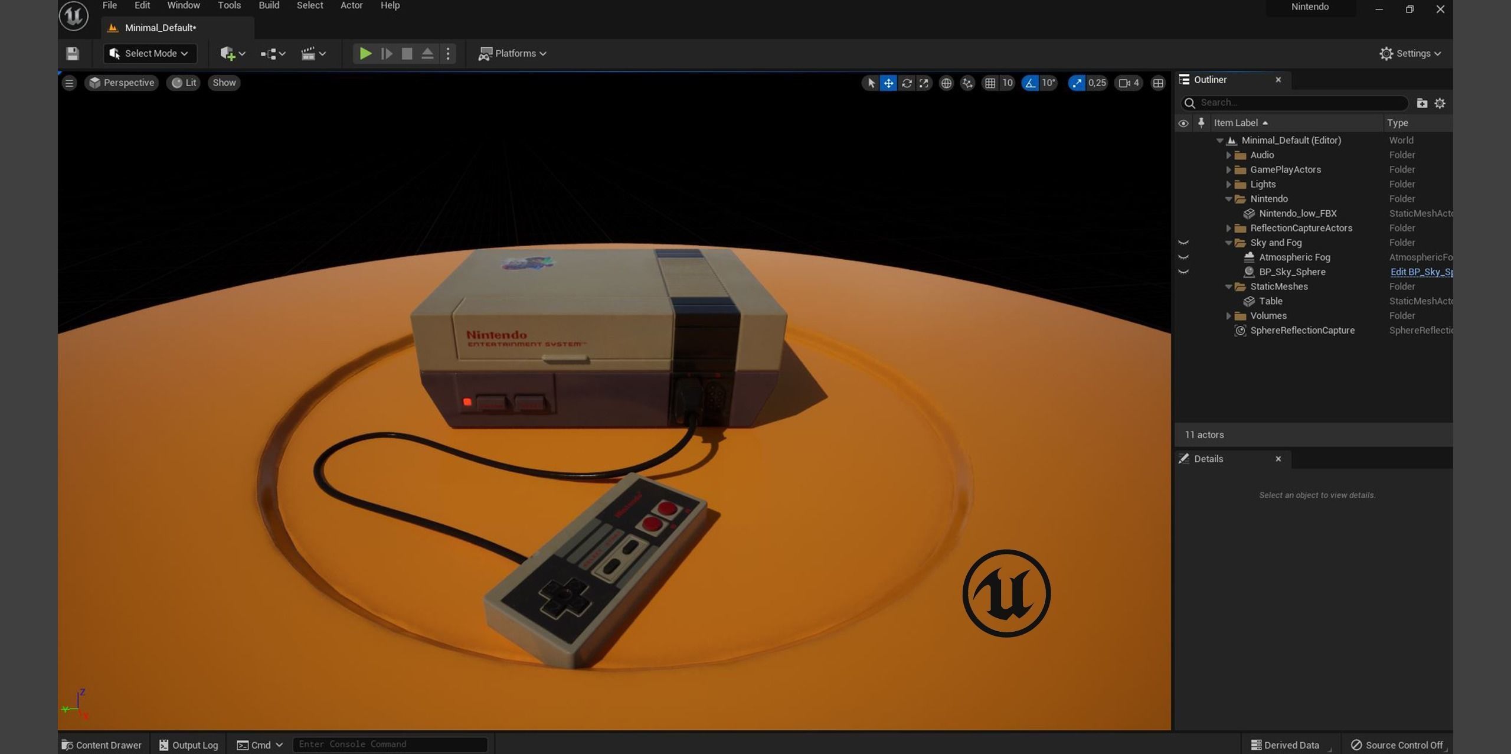Image resolution: width=1511 pixels, height=754 pixels.
Task: Select the rotate transform tool
Action: [x=907, y=83]
